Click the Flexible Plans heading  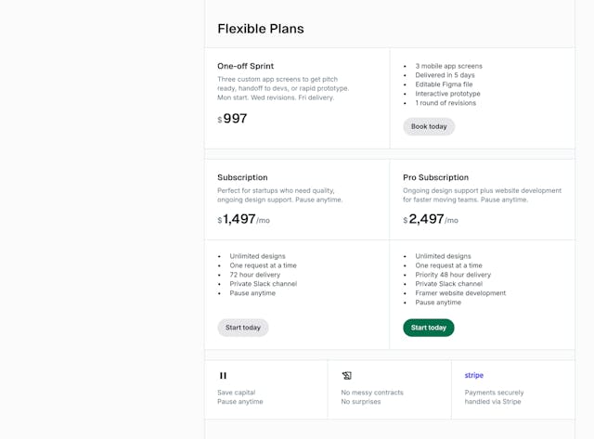point(261,29)
